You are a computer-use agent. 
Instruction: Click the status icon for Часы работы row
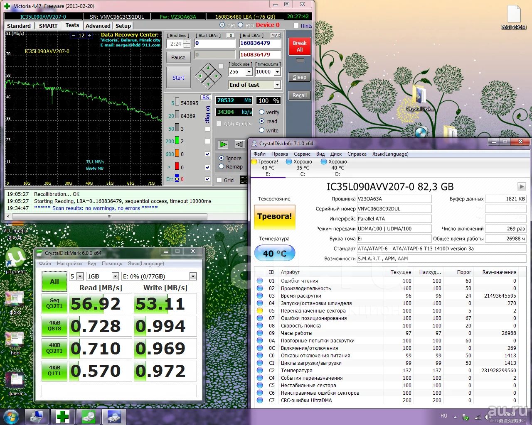click(x=260, y=333)
